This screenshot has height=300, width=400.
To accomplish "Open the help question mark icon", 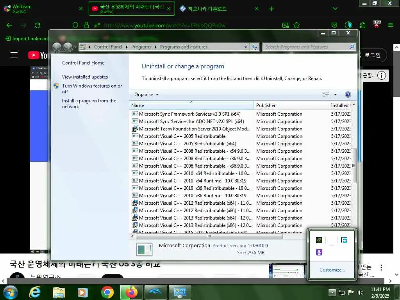I will [348, 95].
